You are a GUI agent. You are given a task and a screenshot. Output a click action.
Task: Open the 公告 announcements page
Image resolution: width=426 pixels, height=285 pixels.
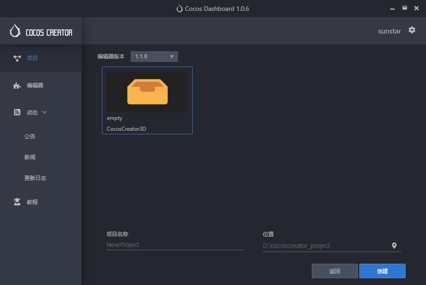(x=30, y=137)
